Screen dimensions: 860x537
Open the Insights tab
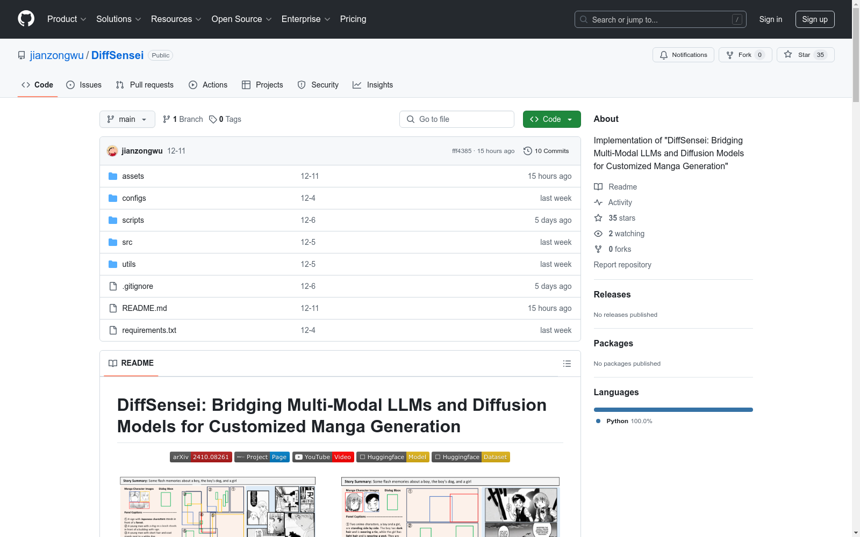pos(372,85)
